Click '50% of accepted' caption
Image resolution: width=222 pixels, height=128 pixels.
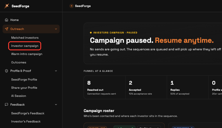(180, 94)
